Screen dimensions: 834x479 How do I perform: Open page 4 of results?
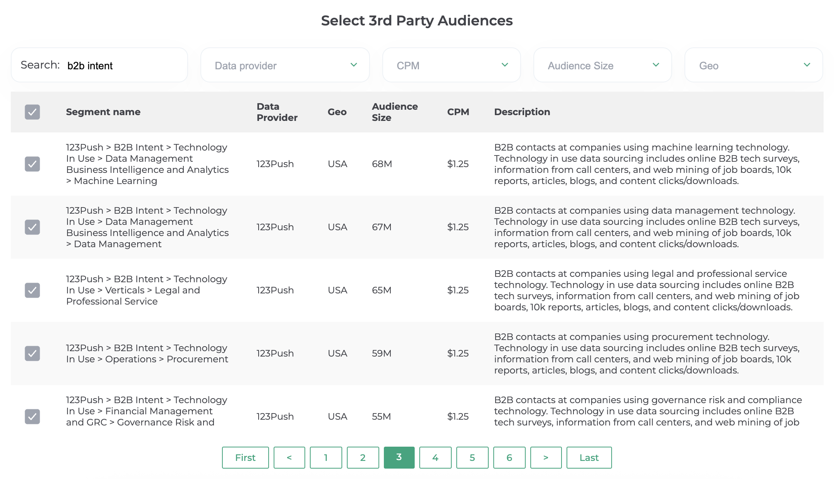[x=435, y=457]
